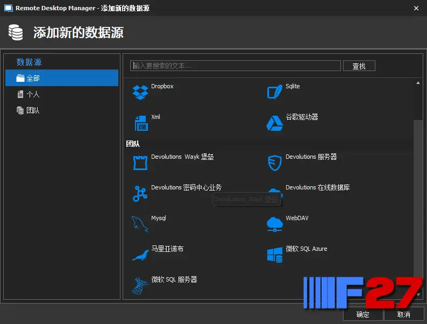Click the data source list scrollbar thumb

click(x=418, y=206)
